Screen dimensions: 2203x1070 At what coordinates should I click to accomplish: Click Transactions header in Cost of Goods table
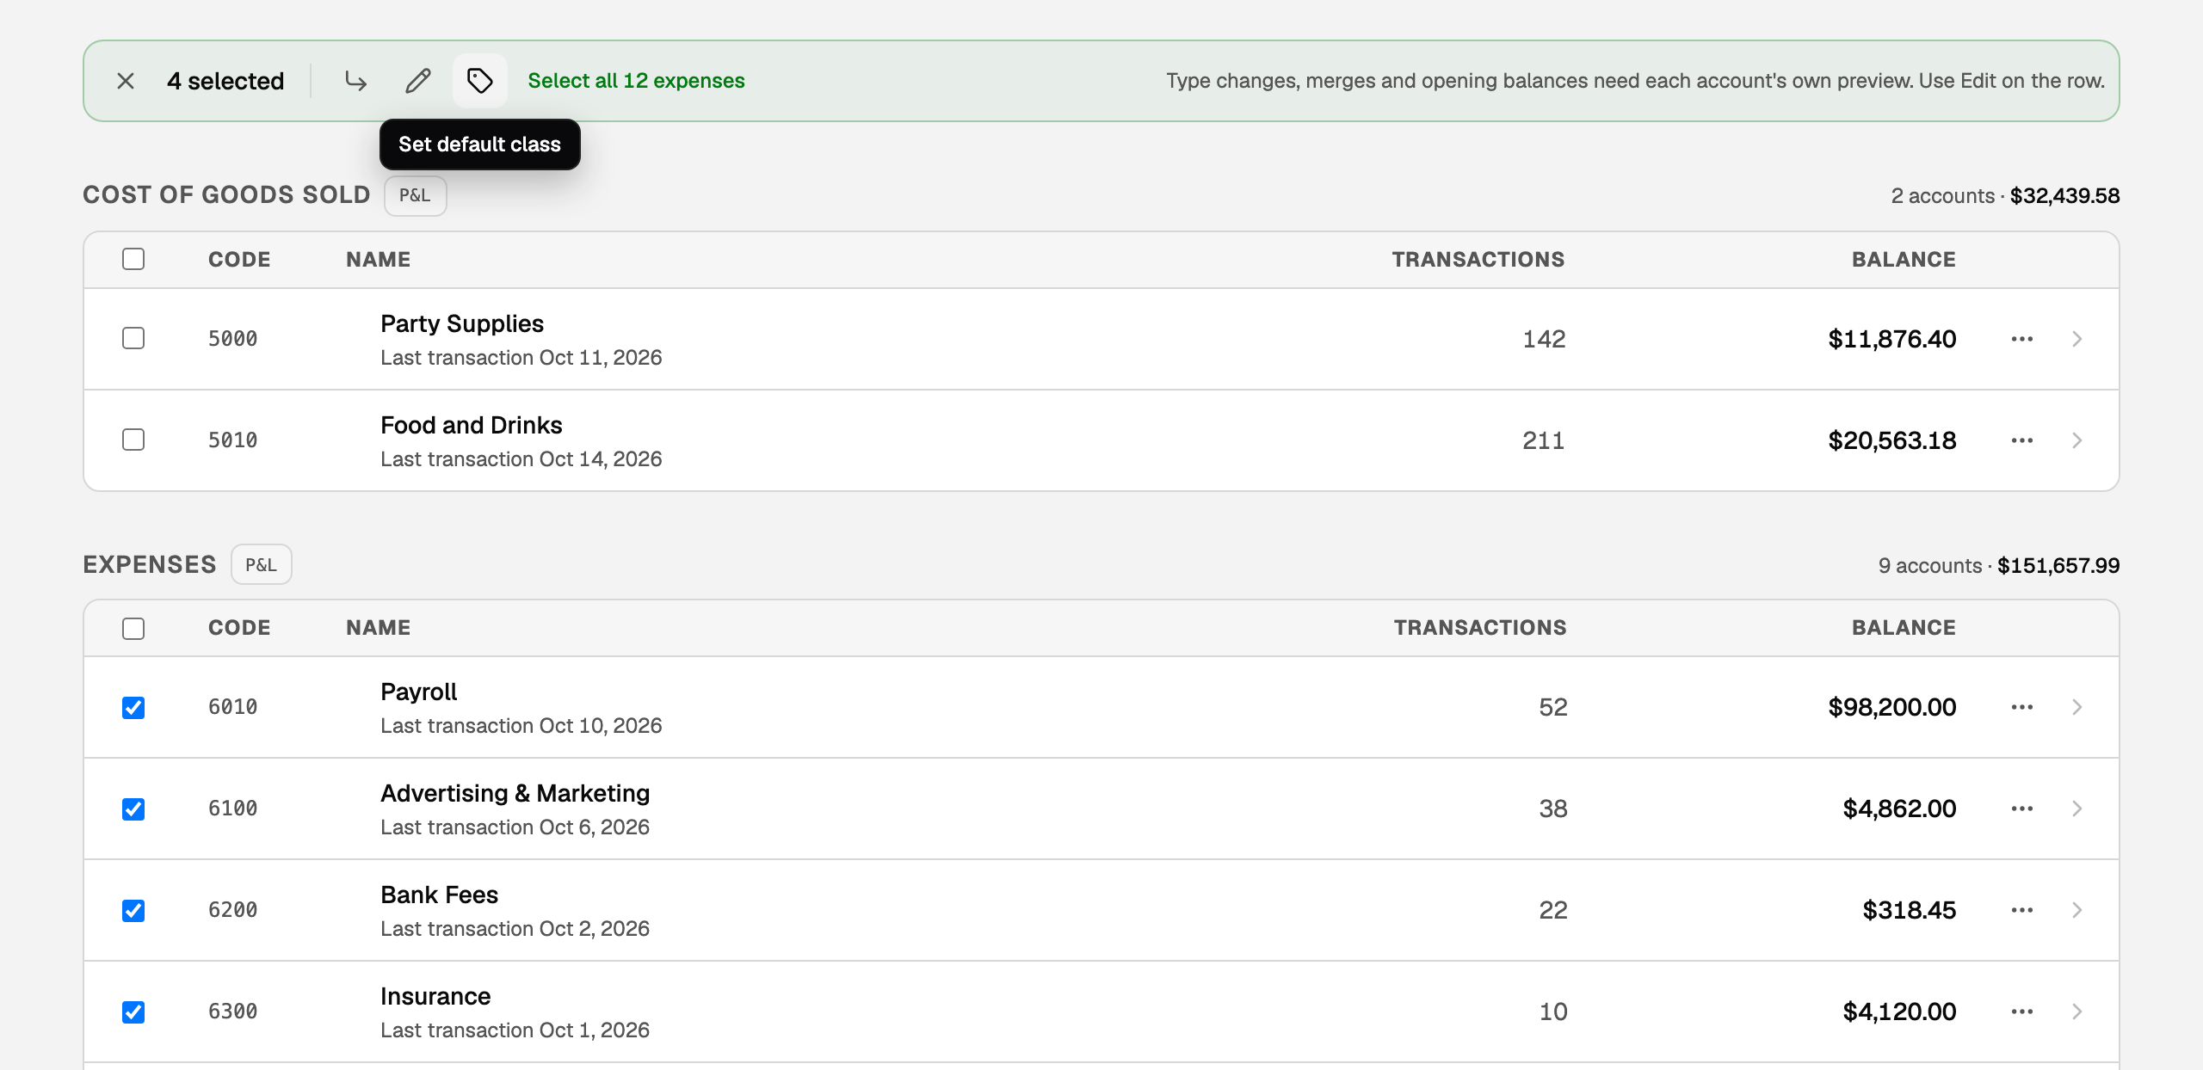point(1478,260)
